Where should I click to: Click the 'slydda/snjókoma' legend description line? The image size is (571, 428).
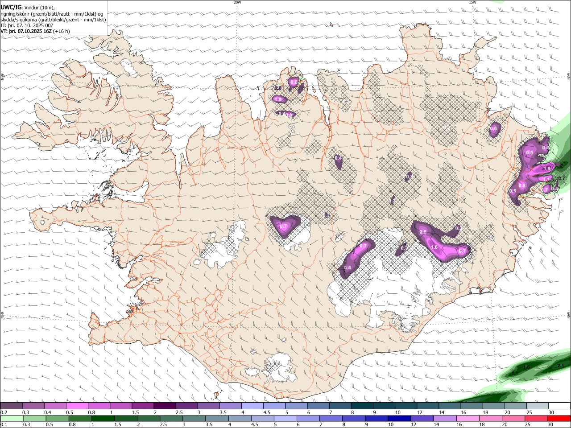(53, 20)
